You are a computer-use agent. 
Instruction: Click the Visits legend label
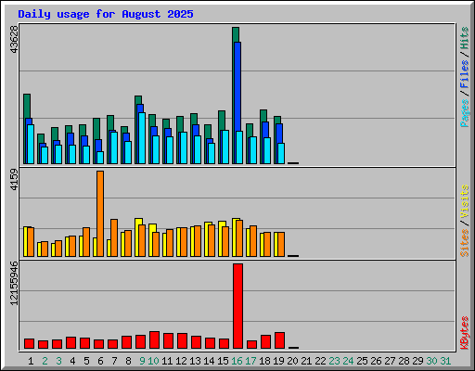coord(464,201)
